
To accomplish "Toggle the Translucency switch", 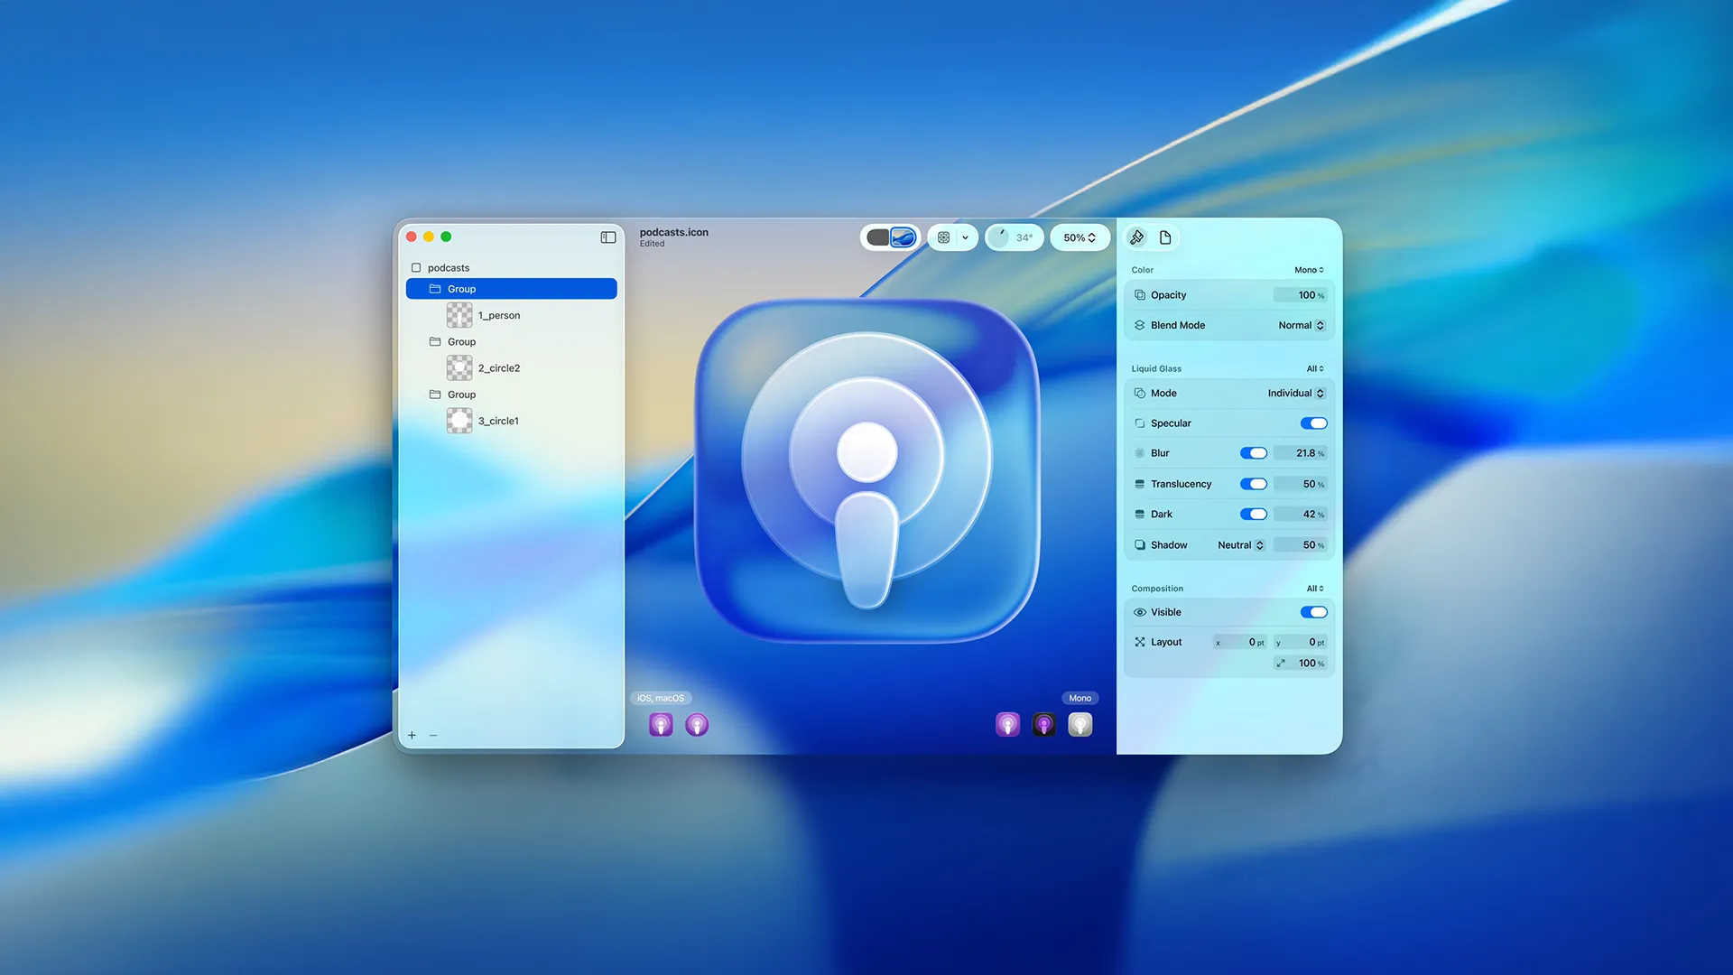I will click(x=1254, y=484).
